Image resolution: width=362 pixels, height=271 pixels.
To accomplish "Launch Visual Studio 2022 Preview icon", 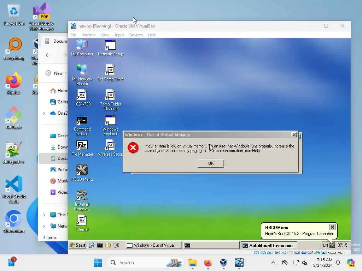I will (41, 17).
